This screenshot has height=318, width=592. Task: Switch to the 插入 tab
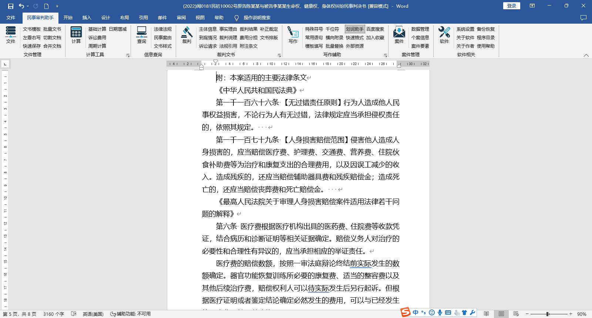coord(87,18)
